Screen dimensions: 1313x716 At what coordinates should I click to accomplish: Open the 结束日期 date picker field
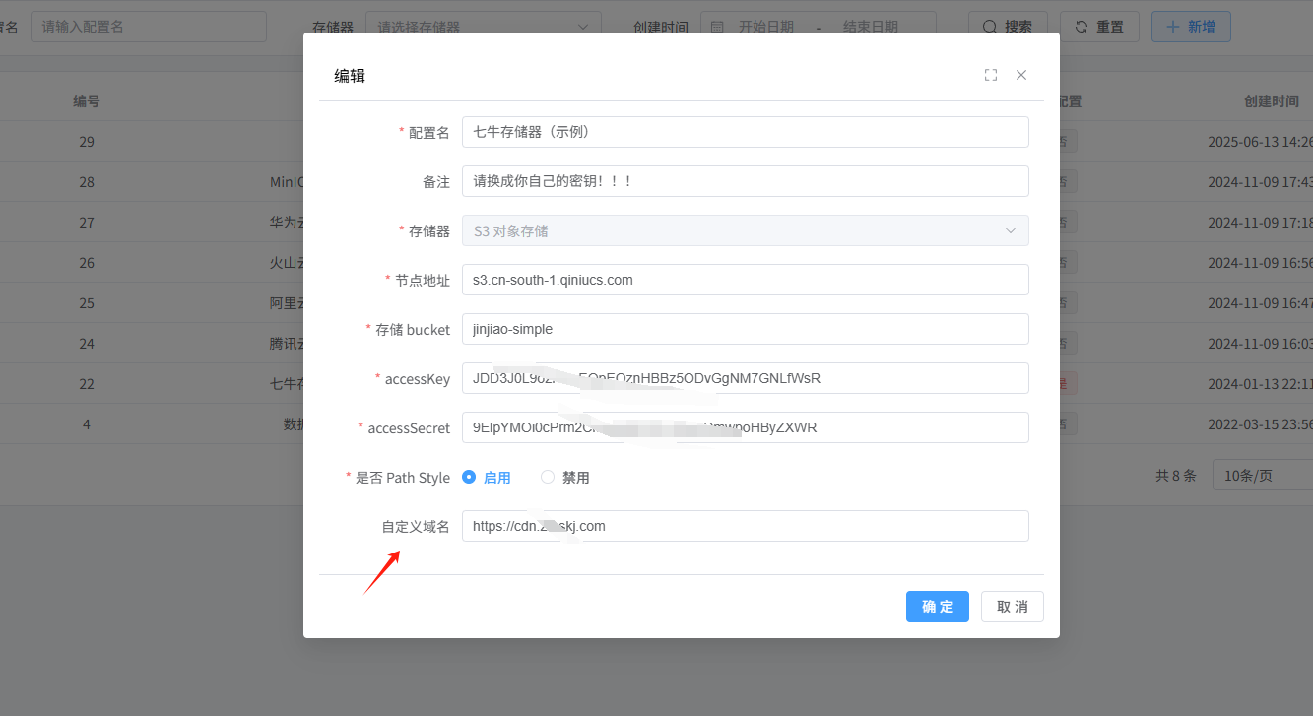(871, 27)
